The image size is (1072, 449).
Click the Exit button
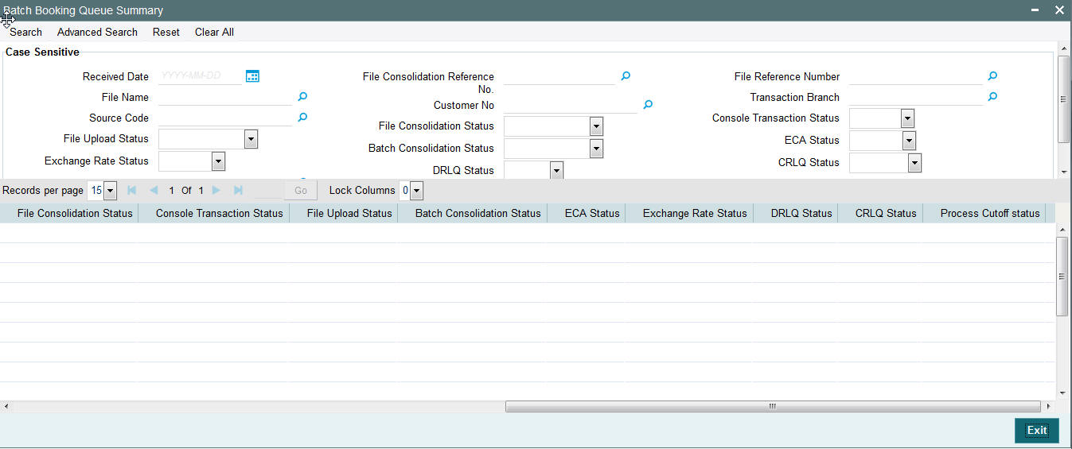1037,430
